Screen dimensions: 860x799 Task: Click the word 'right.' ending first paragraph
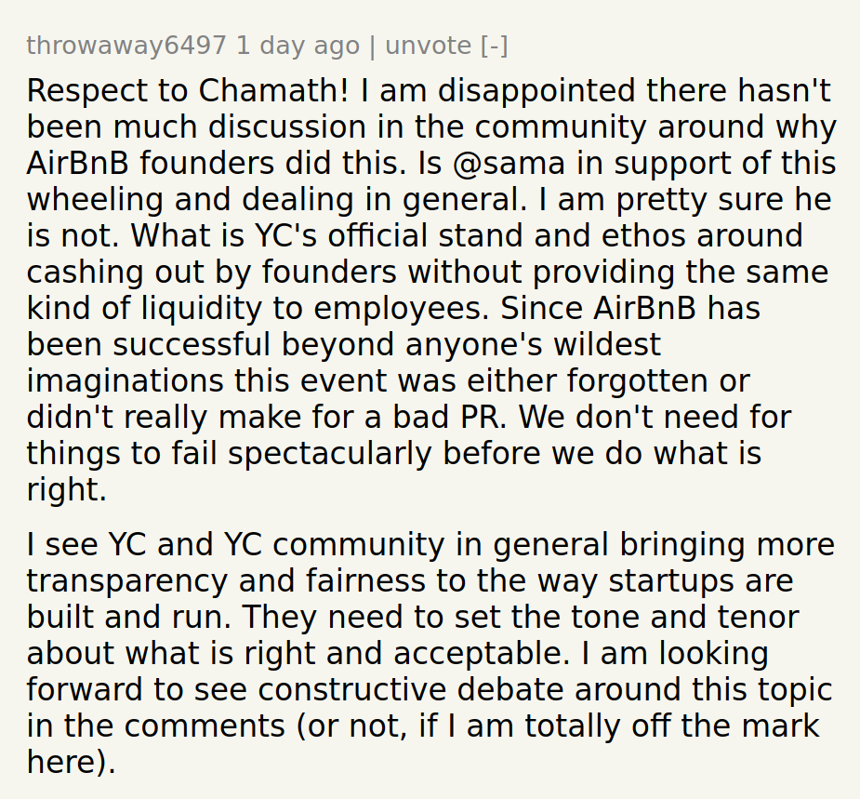pyautogui.click(x=66, y=490)
